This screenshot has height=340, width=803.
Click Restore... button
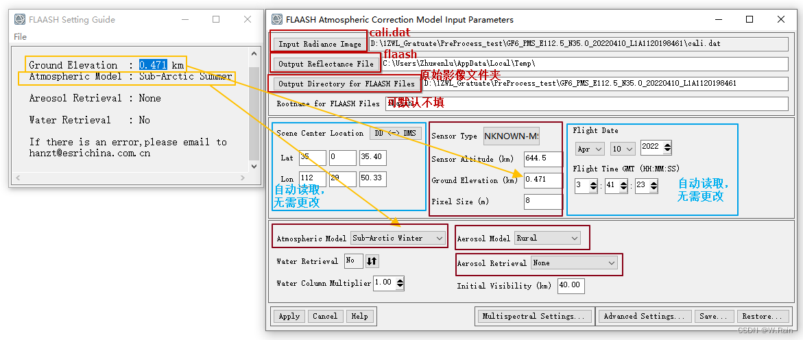tap(762, 316)
